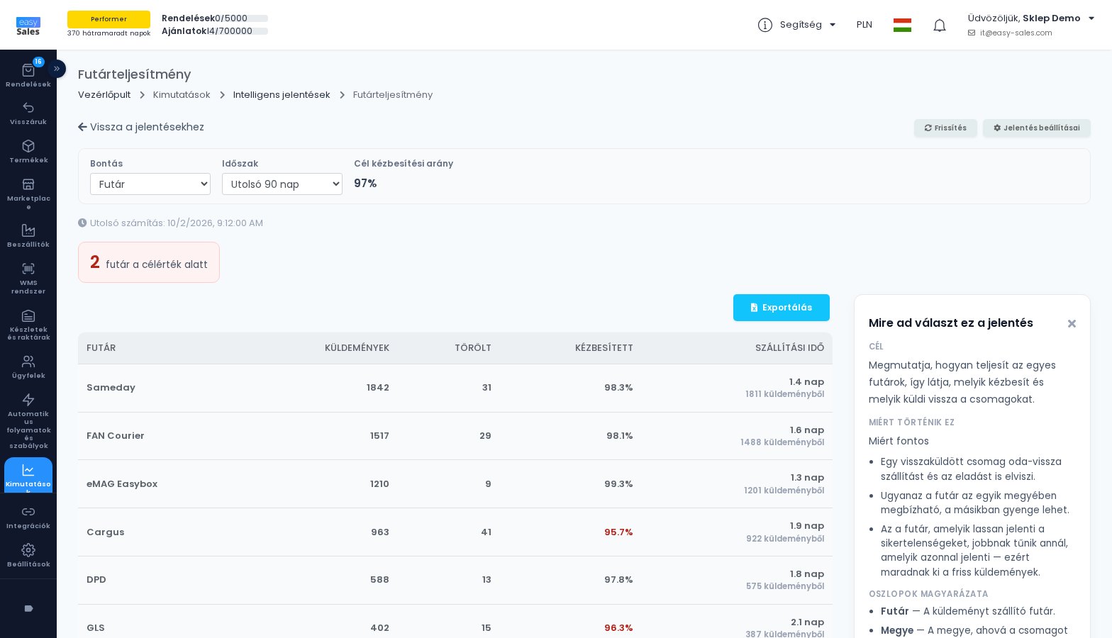Click the PLN currency selector
The image size is (1112, 638).
(x=864, y=25)
